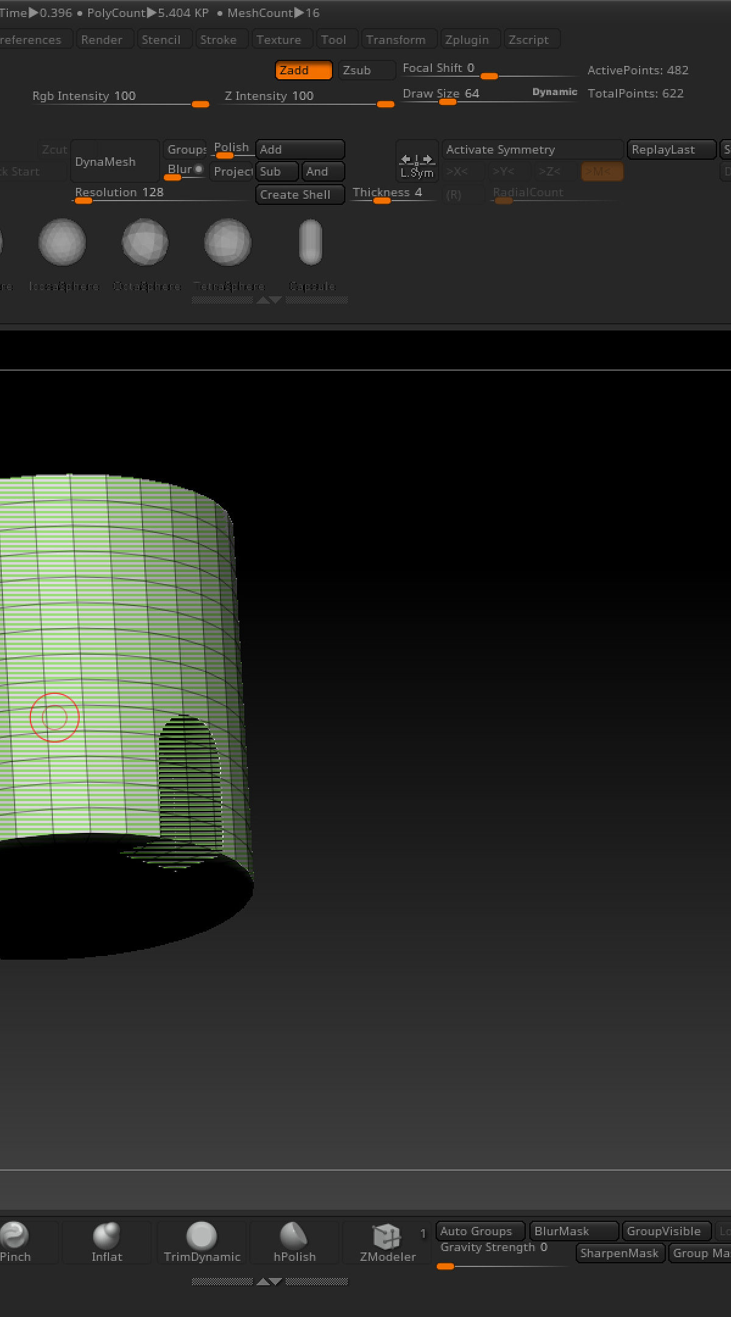Click the DynaMesh button
Viewport: 731px width, 1317px height.
click(x=115, y=162)
